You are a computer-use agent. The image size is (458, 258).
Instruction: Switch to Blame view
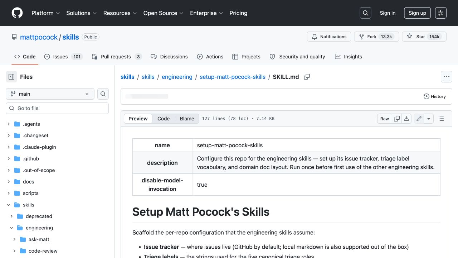click(187, 119)
